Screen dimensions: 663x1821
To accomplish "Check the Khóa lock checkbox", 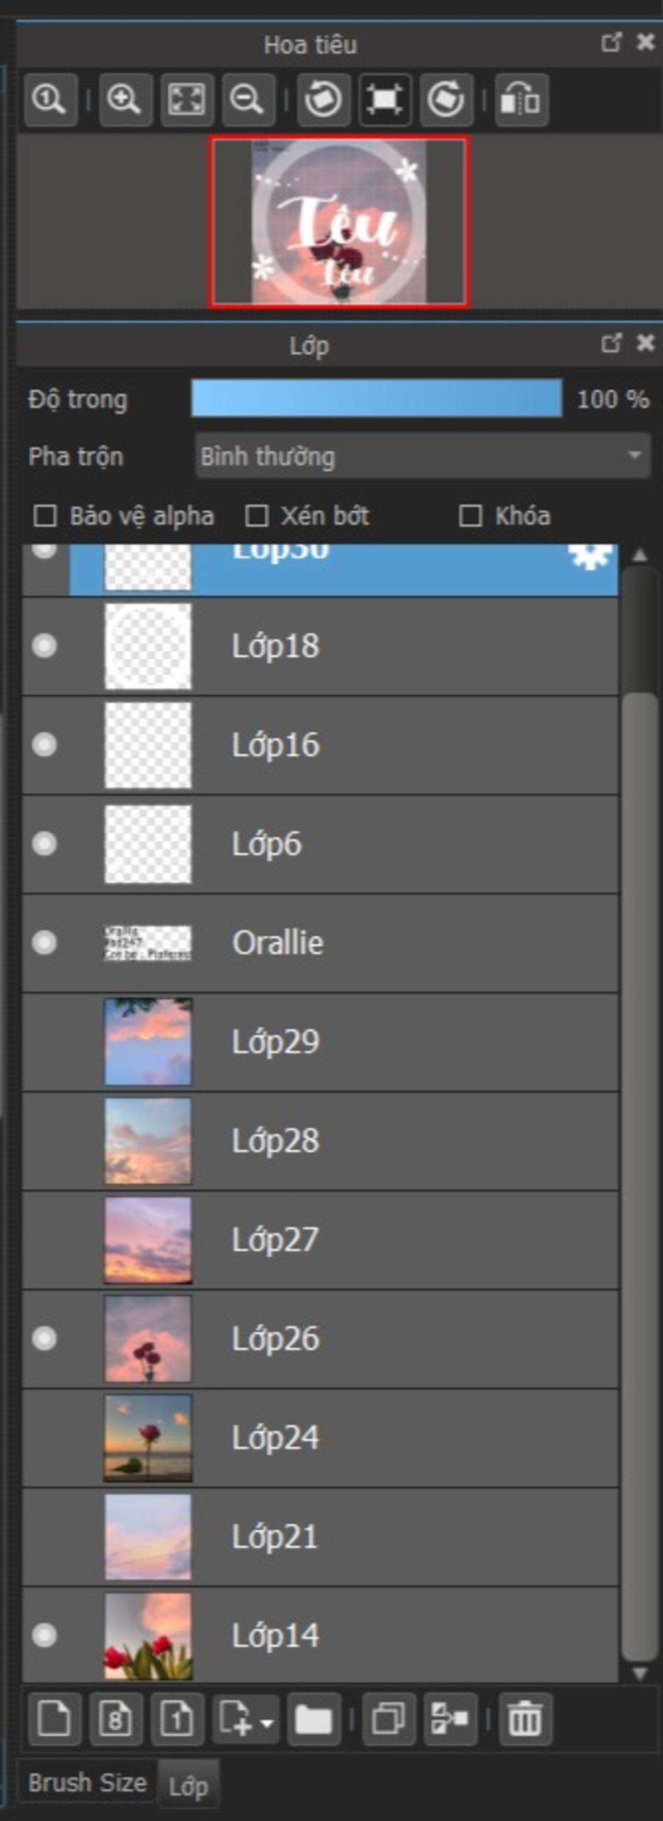I will pos(471,516).
